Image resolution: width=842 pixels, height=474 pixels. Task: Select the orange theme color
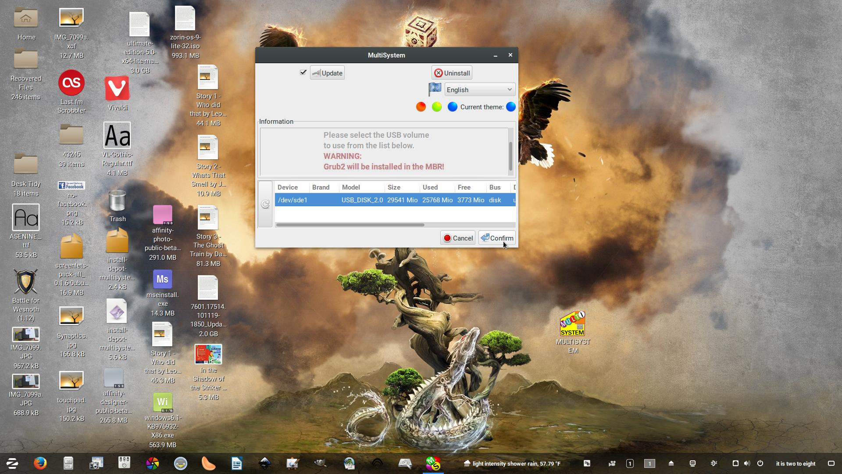coord(421,107)
